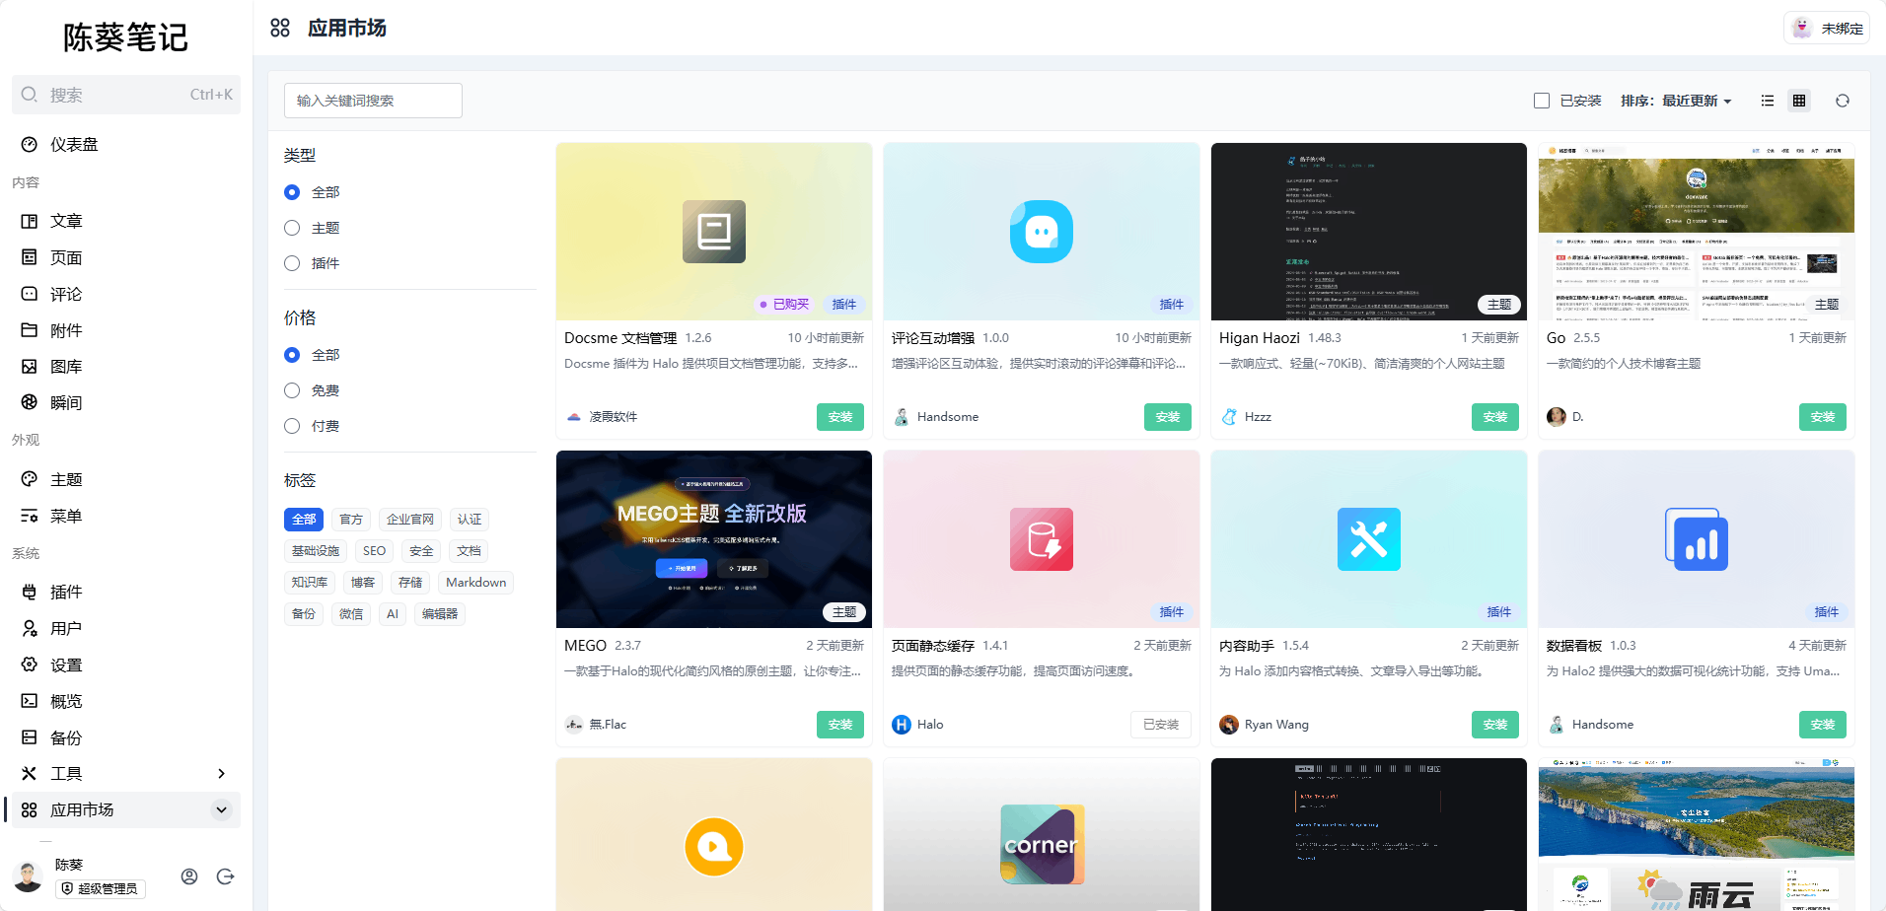Expand the 工具 sidebar submenu arrow
Viewport: 1886px width, 911px height.
point(221,774)
